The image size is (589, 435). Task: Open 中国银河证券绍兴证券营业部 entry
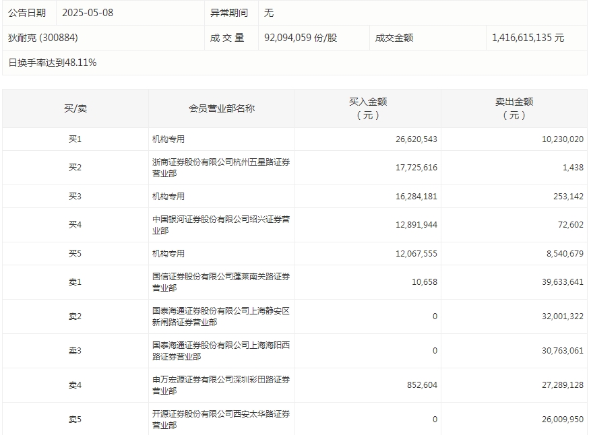click(x=221, y=225)
